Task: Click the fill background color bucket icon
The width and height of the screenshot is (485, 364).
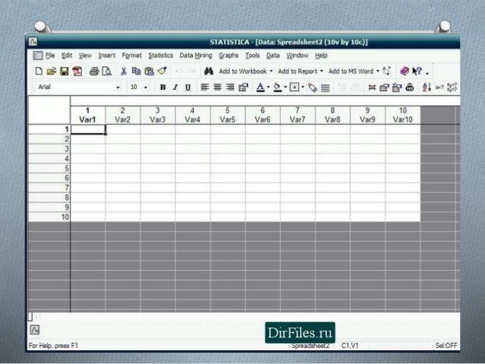Action: (277, 87)
